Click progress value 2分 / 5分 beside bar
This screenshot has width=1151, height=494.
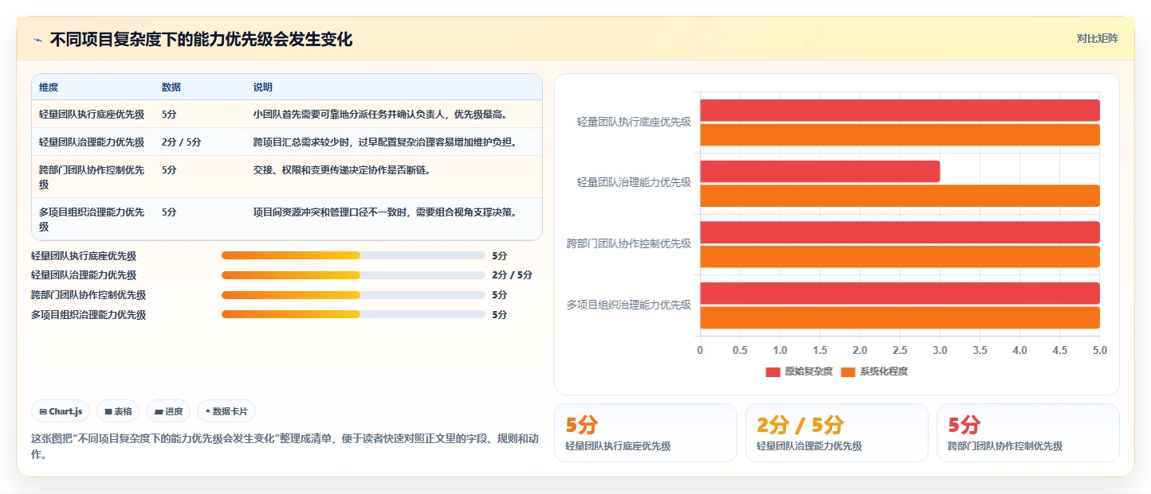(512, 275)
